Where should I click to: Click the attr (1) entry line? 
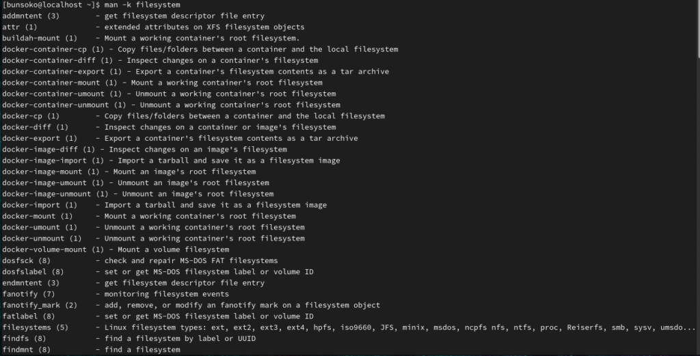(154, 27)
